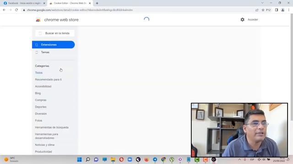Click the padlock site info icon
The image size is (293, 164).
coord(24,10)
